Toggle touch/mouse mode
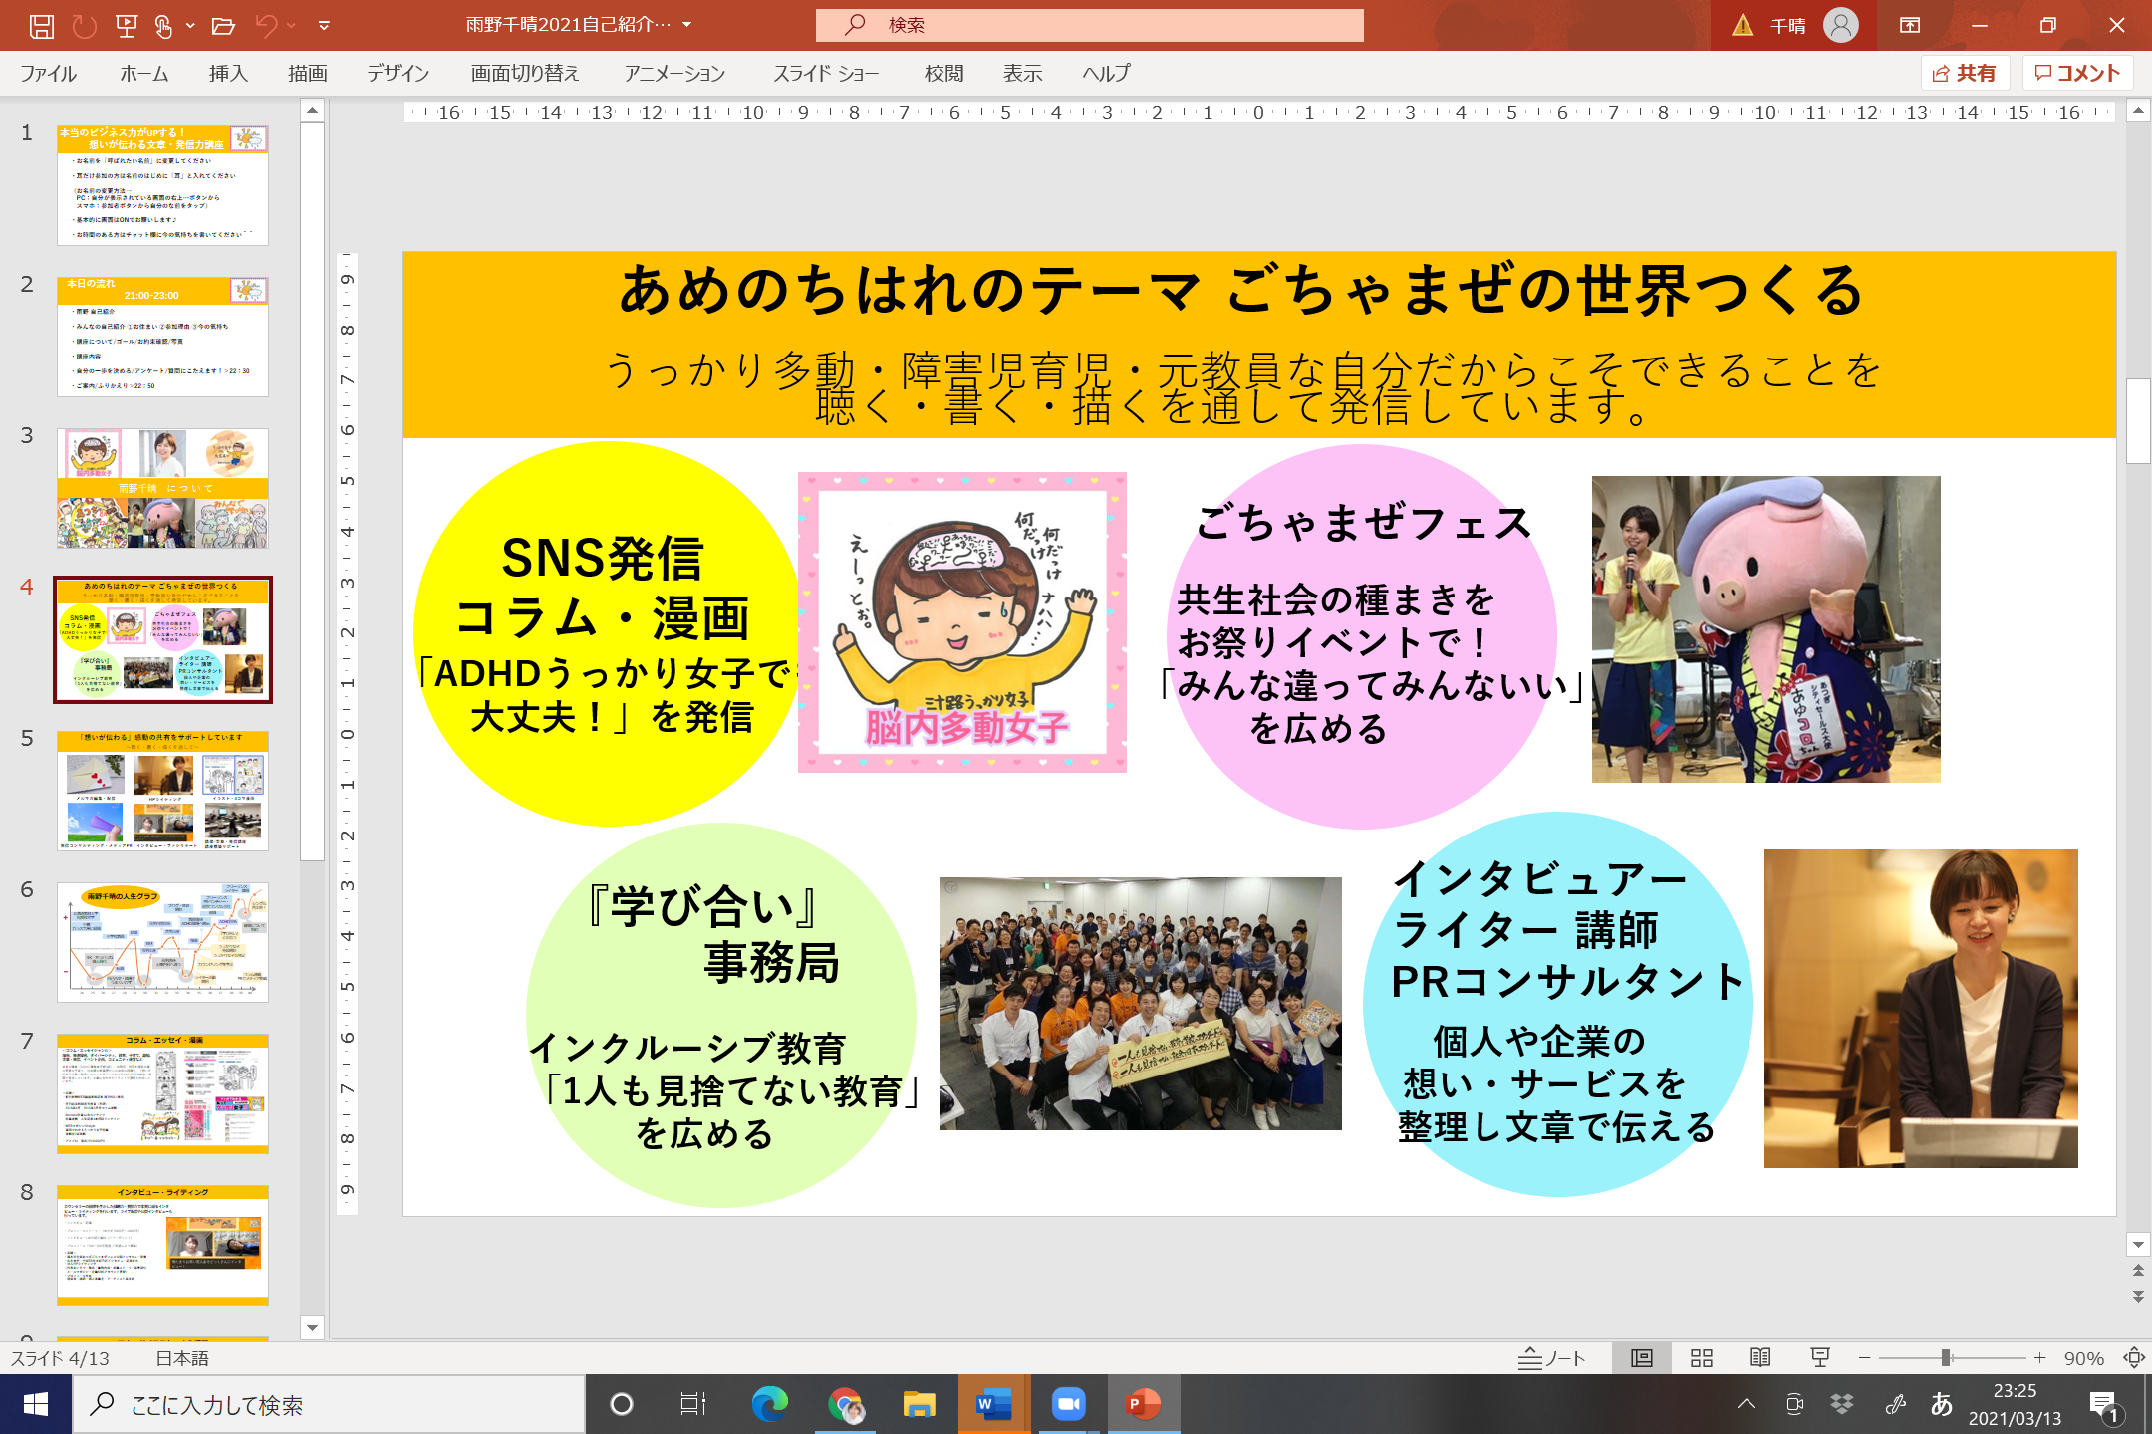Screen dimensions: 2152x1434 click(164, 26)
